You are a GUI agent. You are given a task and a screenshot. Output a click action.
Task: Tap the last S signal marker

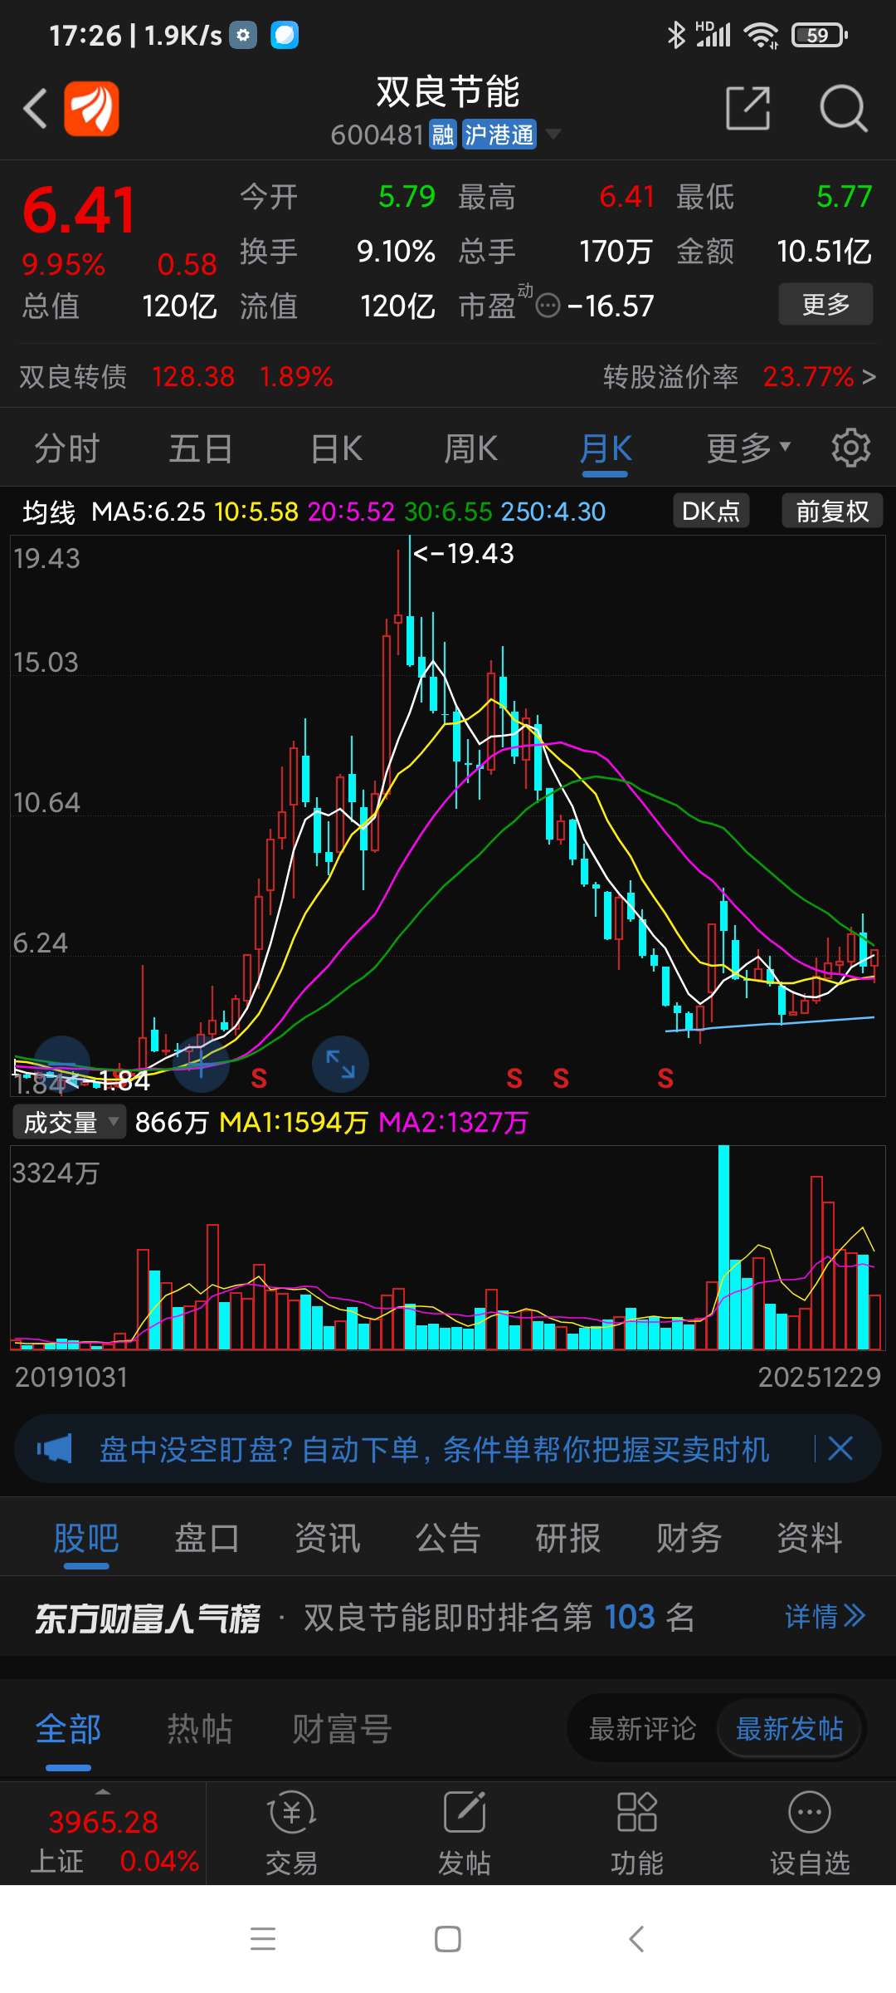pos(665,1078)
